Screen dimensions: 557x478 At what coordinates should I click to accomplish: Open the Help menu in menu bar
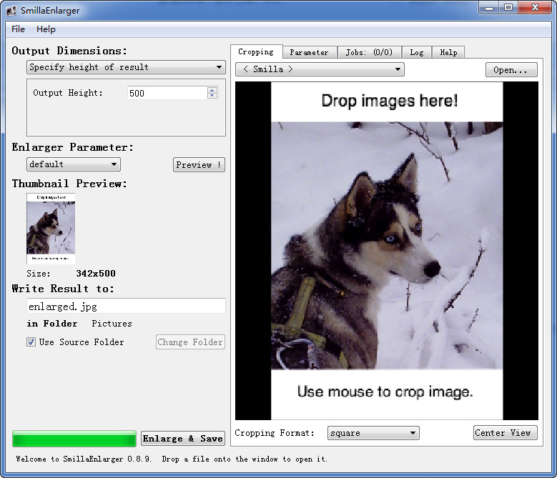click(x=46, y=29)
